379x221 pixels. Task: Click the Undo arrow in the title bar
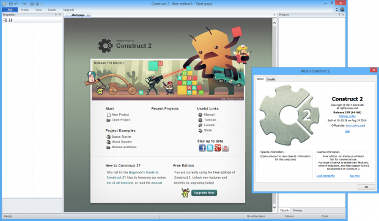tap(17, 4)
